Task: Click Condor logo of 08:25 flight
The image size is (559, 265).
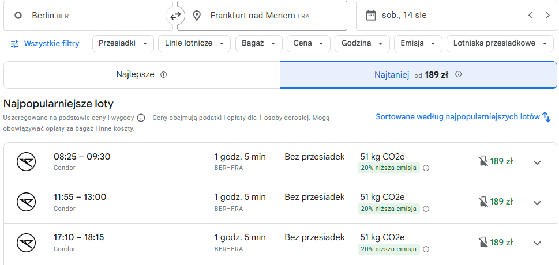Action: (27, 162)
